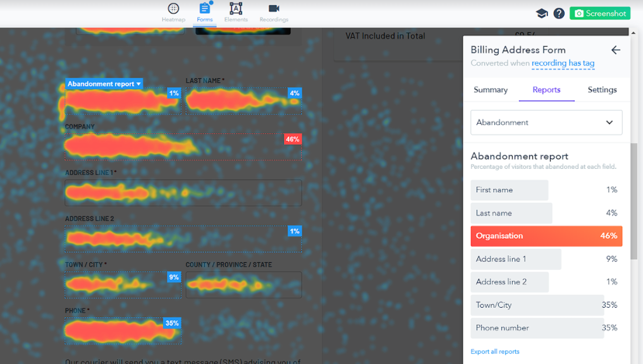Image resolution: width=643 pixels, height=364 pixels.
Task: Click the Phone field 35% badge
Action: (x=172, y=323)
